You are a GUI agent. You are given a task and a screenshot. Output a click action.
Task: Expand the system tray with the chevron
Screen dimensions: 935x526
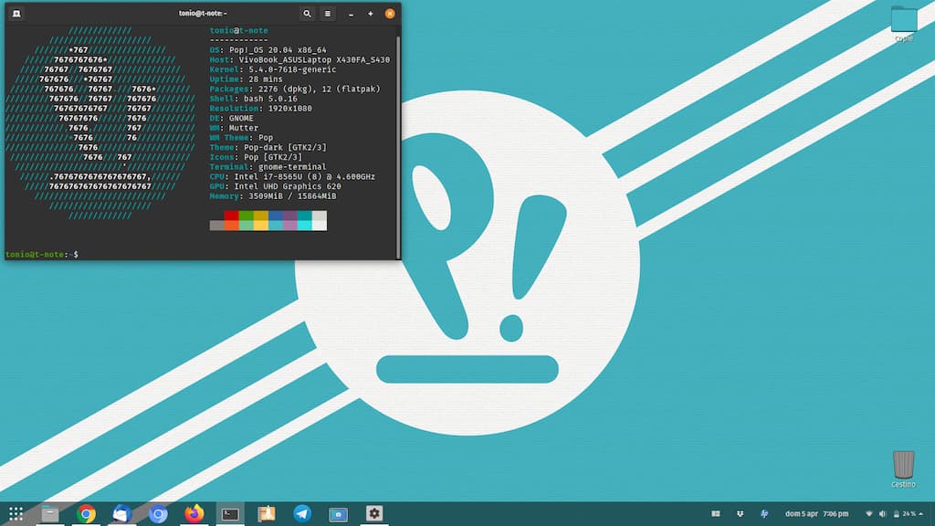click(x=921, y=514)
